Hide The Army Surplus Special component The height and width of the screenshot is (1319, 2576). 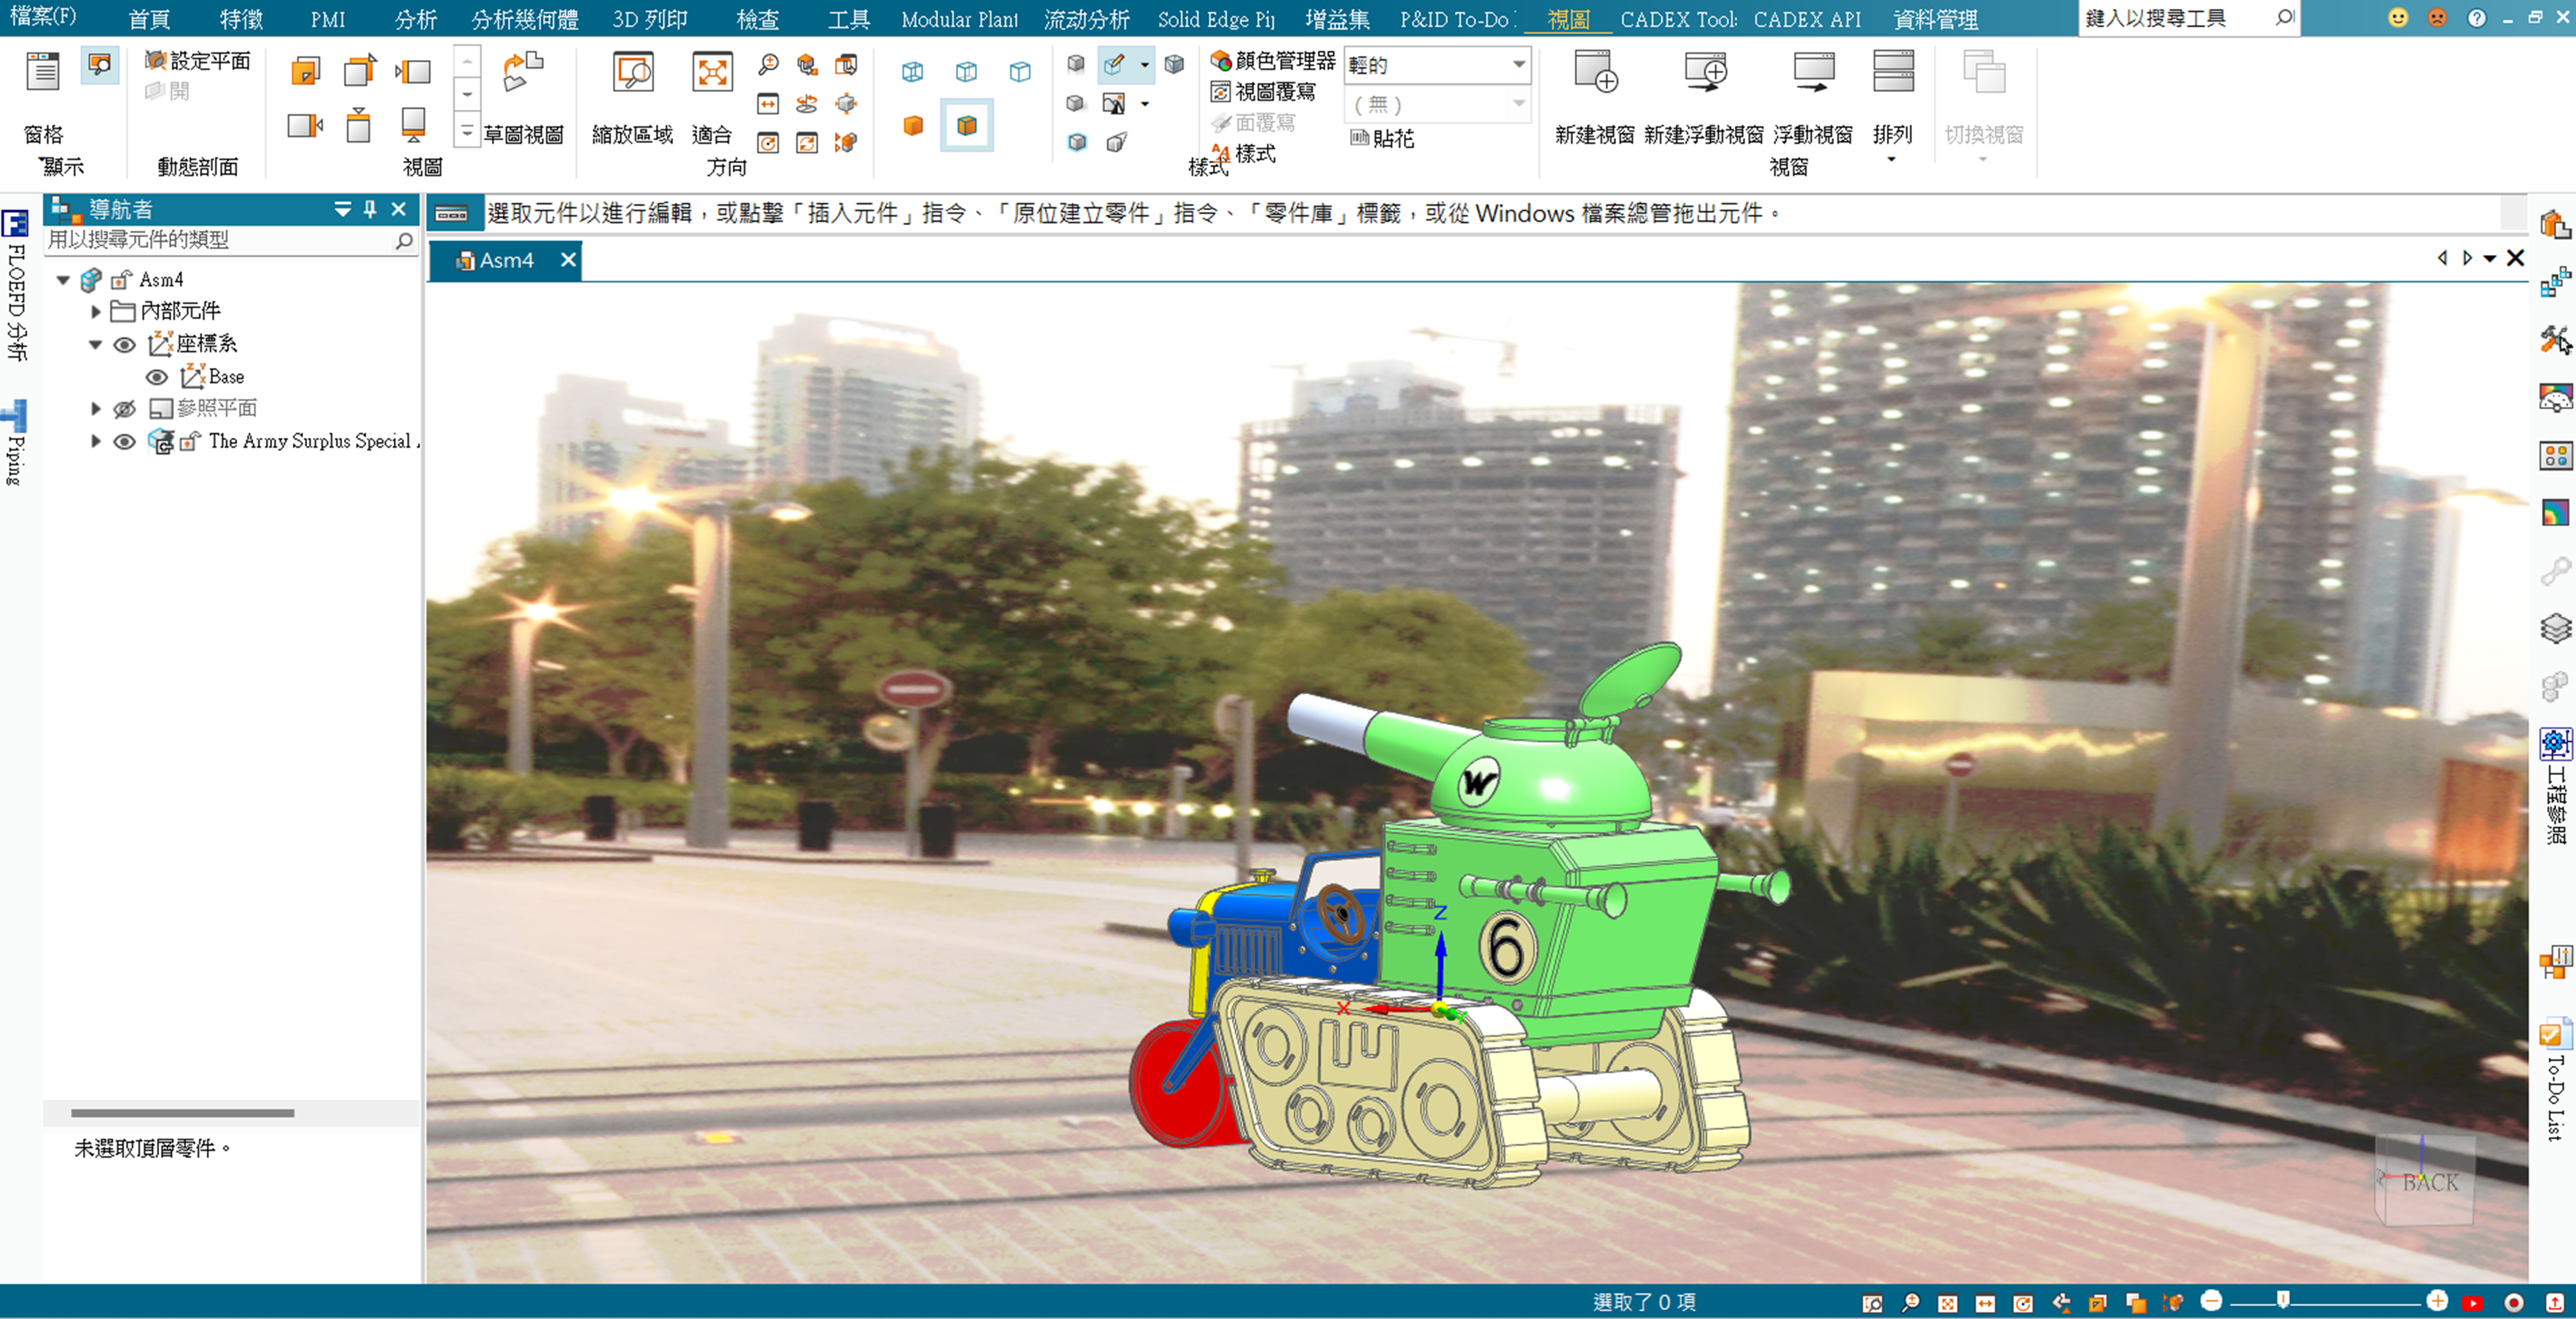[124, 441]
